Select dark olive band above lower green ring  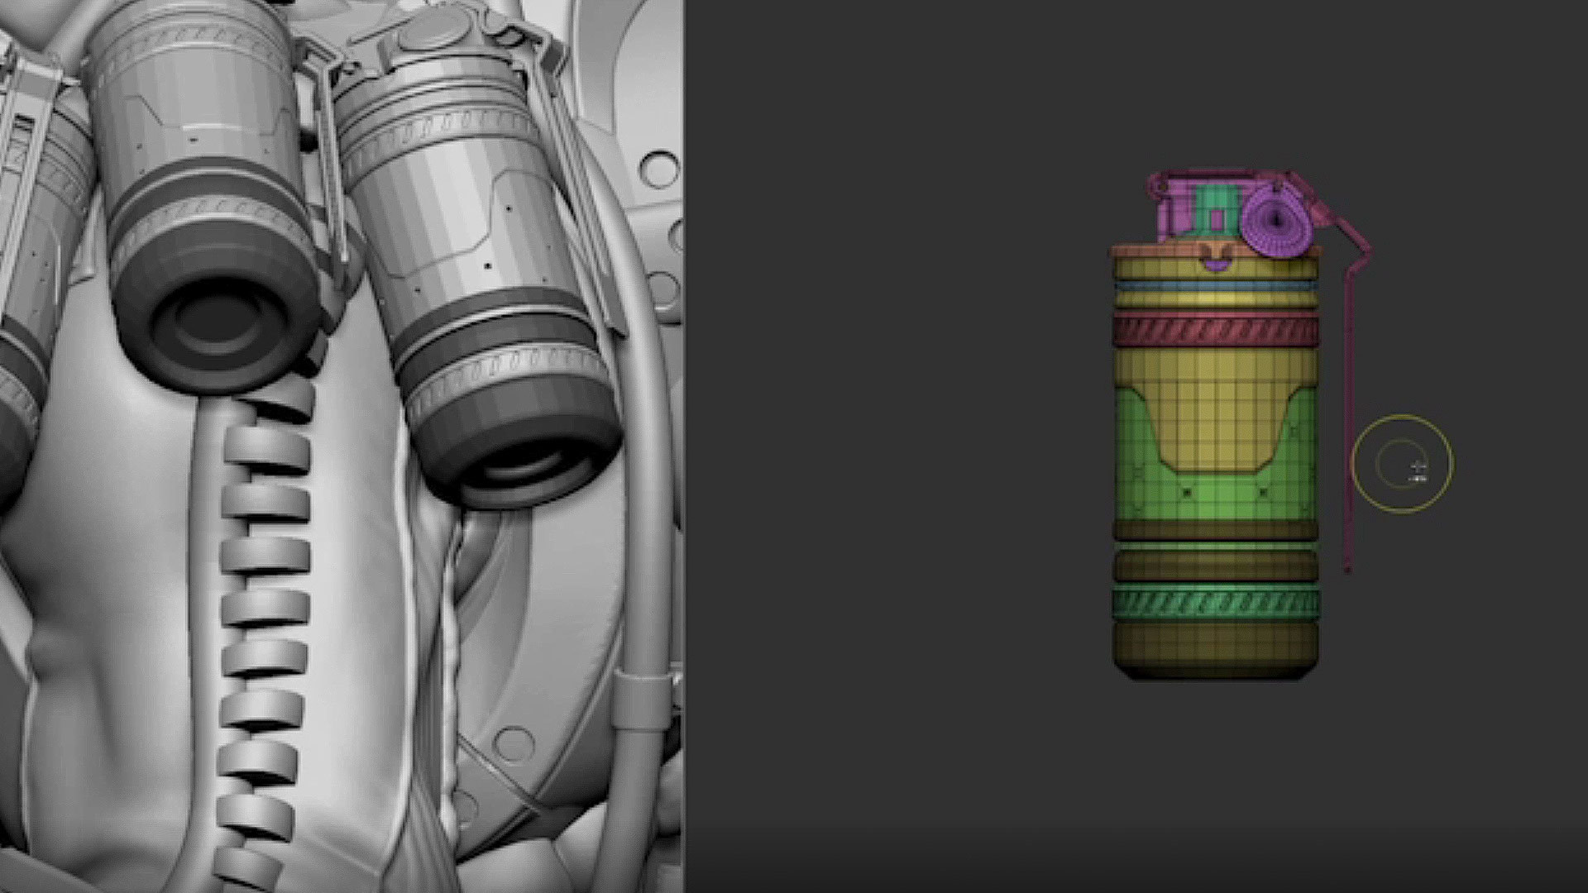1214,567
